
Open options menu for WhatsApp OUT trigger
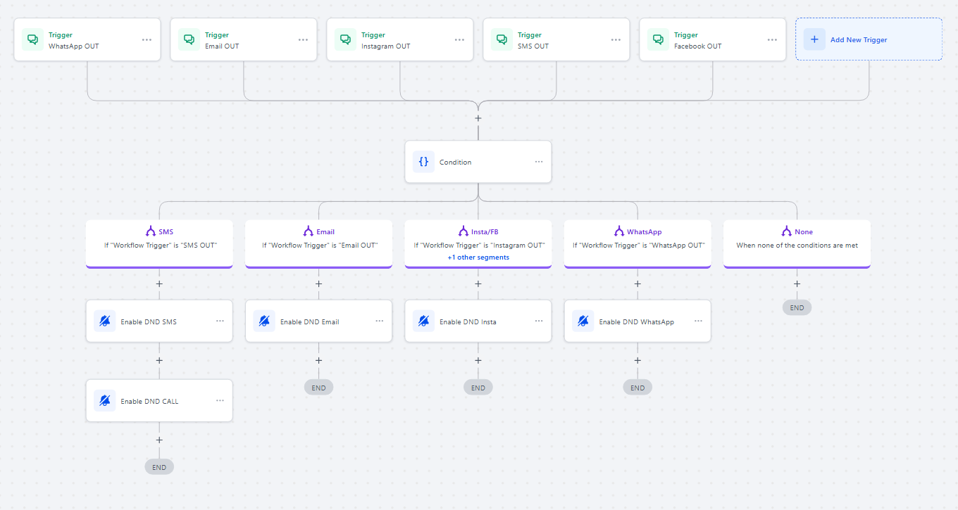[147, 40]
